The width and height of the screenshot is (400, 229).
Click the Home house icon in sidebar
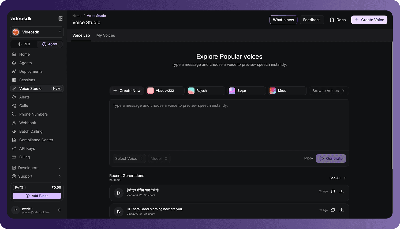(x=14, y=54)
